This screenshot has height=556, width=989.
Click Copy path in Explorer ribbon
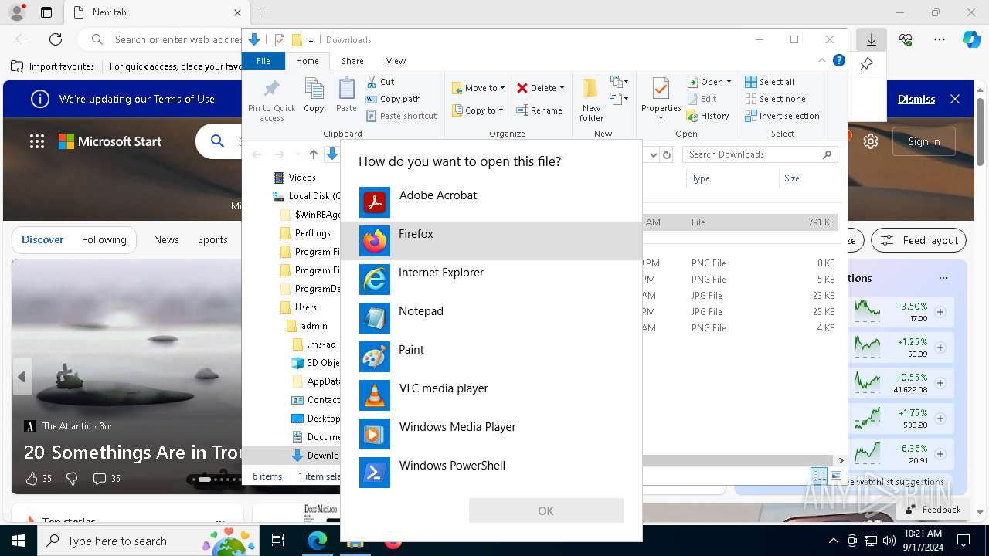pos(393,99)
